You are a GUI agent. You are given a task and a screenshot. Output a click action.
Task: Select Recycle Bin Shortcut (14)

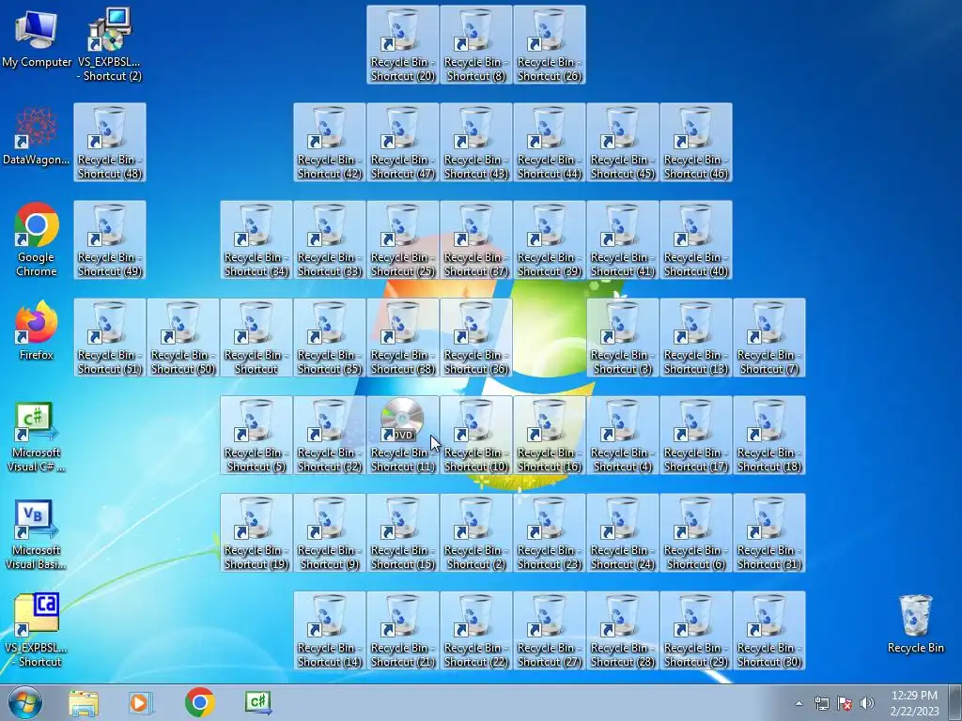click(330, 630)
